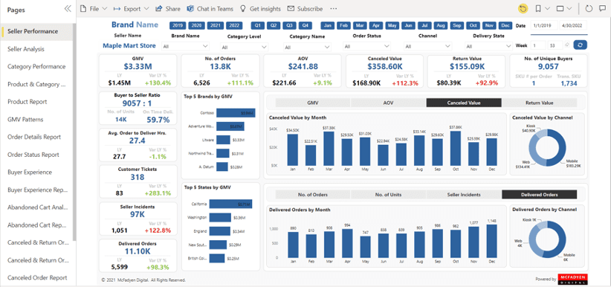
Task: Toggle the Q3 quarter filter
Action: [290, 25]
